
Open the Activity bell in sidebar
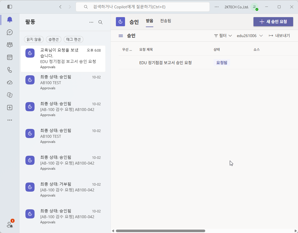point(10,20)
